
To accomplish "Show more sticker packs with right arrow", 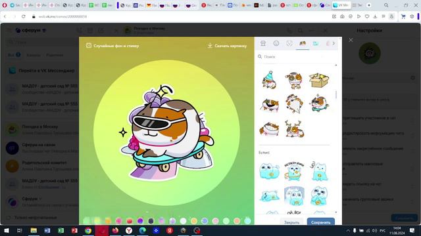I will pos(334,43).
